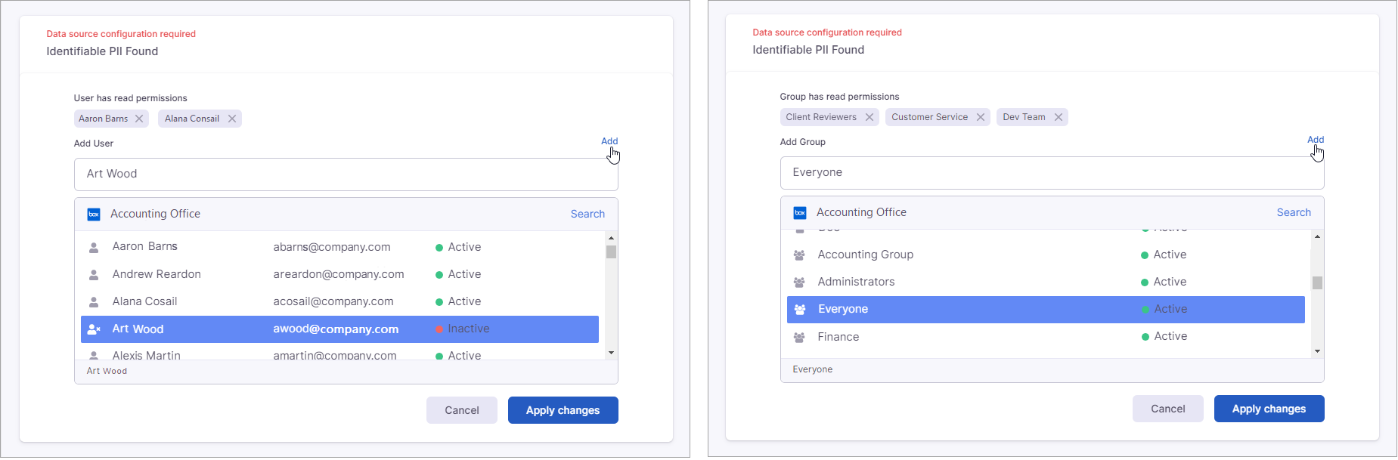The width and height of the screenshot is (1398, 460).
Task: Remove the Dev Team group chip
Action: [1059, 117]
